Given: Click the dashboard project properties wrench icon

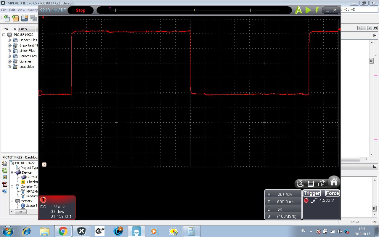Looking at the screenshot, I should (5, 164).
